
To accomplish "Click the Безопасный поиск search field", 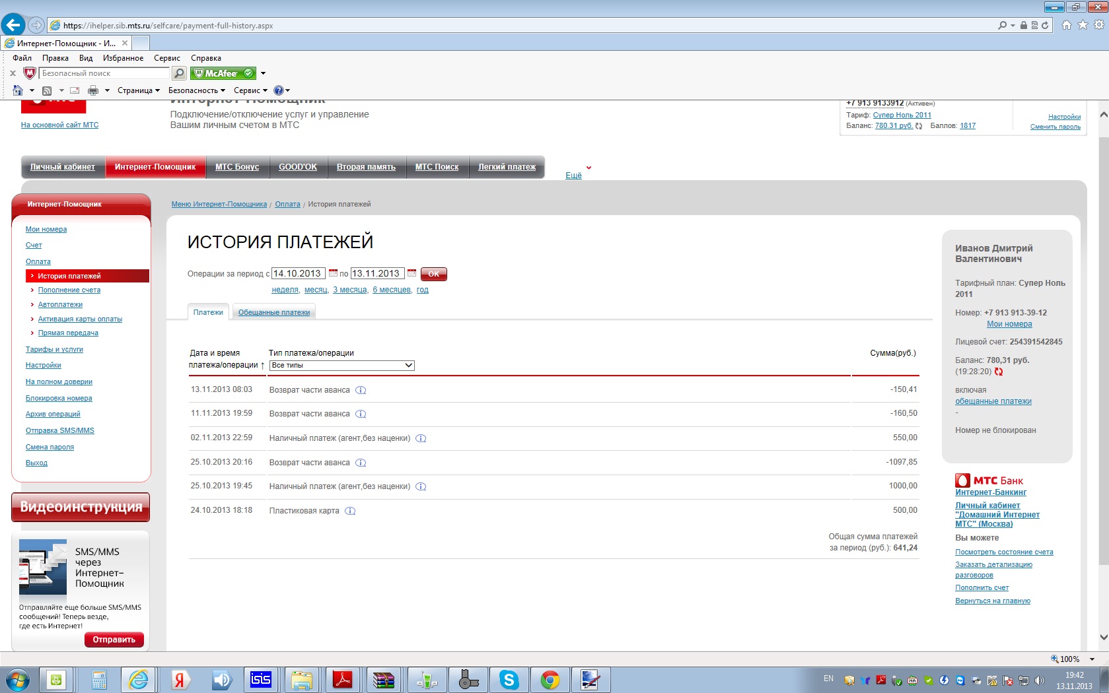I will [104, 73].
